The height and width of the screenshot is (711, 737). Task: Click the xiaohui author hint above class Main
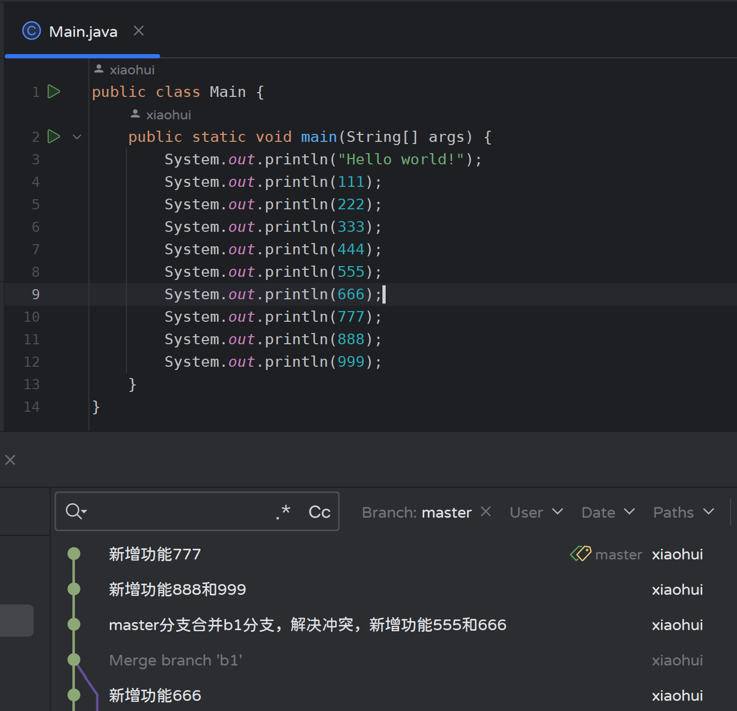pos(131,70)
